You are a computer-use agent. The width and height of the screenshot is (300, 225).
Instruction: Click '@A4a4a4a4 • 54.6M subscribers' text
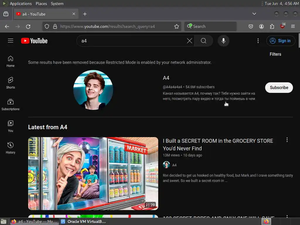click(x=188, y=87)
